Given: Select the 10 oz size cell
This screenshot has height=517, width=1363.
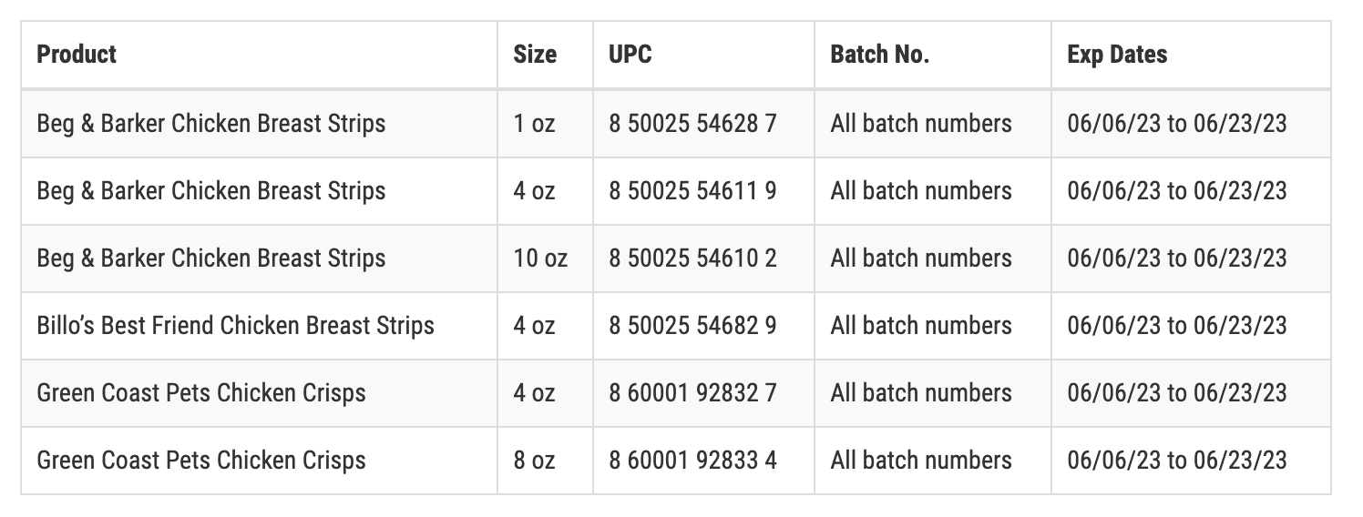Looking at the screenshot, I should point(540,258).
